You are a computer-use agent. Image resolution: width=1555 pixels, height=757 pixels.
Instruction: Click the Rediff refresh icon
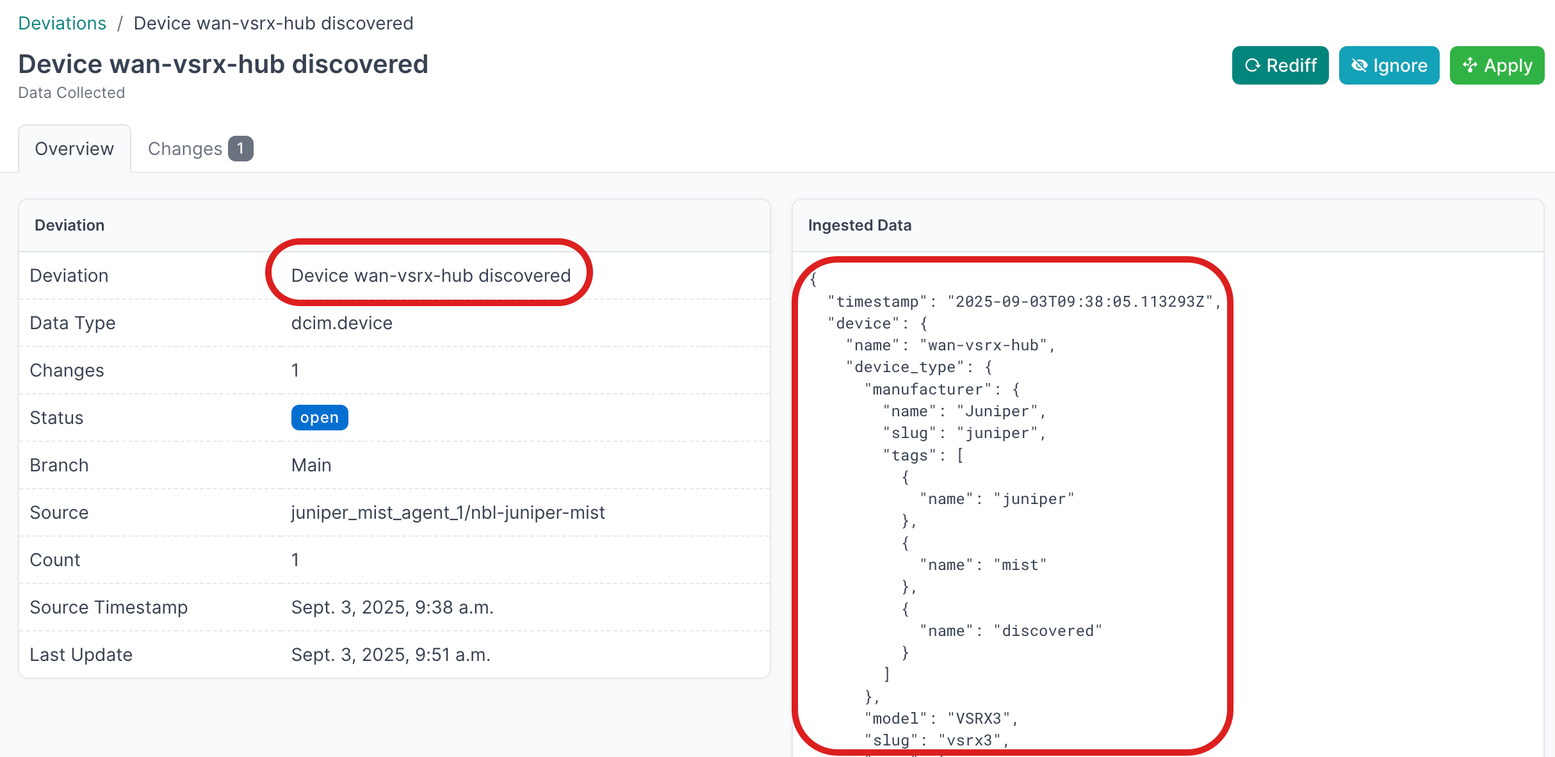[1252, 65]
